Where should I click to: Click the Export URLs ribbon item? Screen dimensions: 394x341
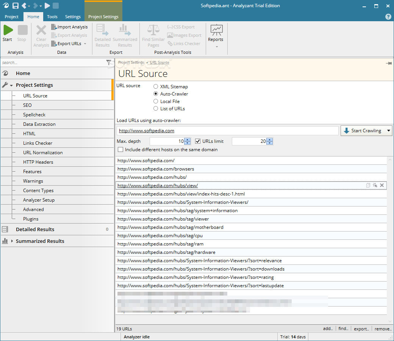(x=67, y=44)
